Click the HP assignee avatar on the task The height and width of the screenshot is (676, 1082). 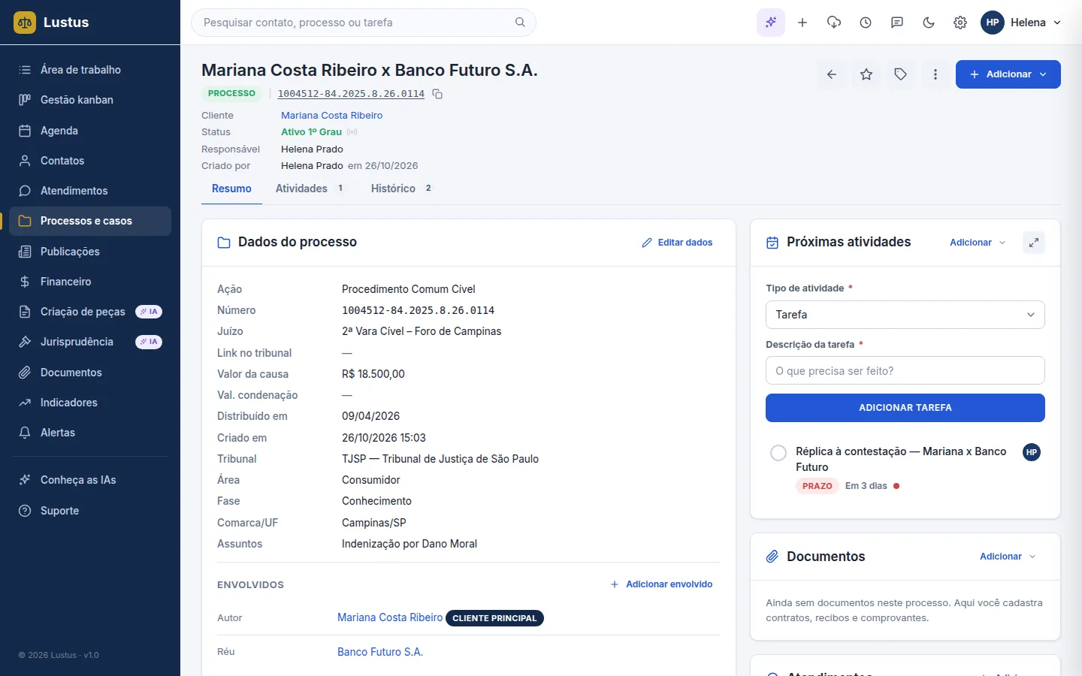tap(1032, 452)
